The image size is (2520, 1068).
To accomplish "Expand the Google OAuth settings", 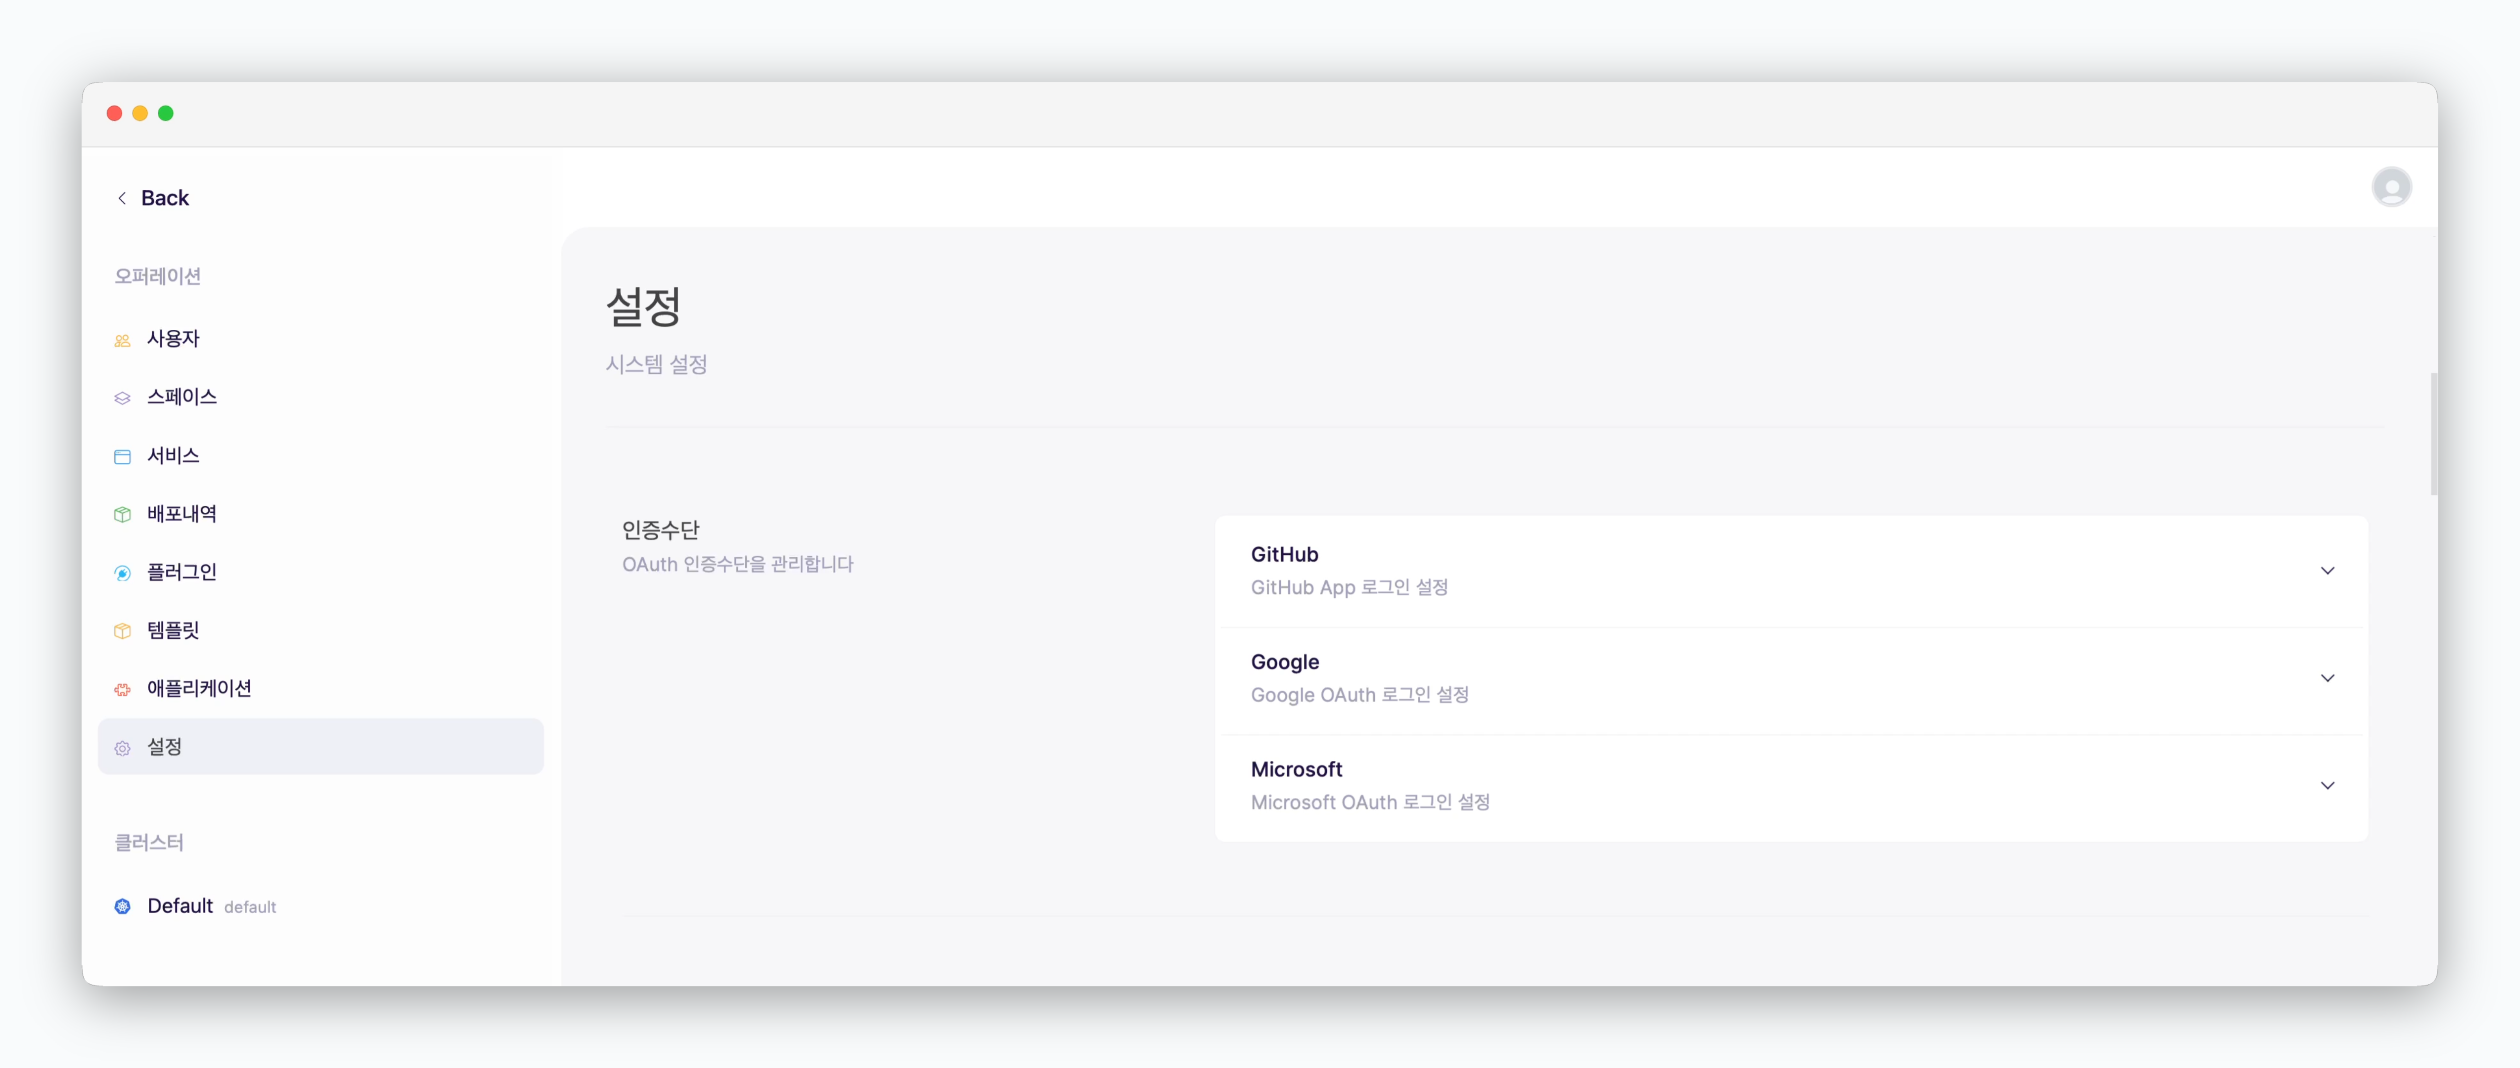I will click(2327, 679).
